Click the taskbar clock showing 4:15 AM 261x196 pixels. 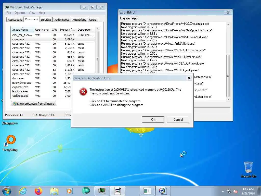(248, 191)
